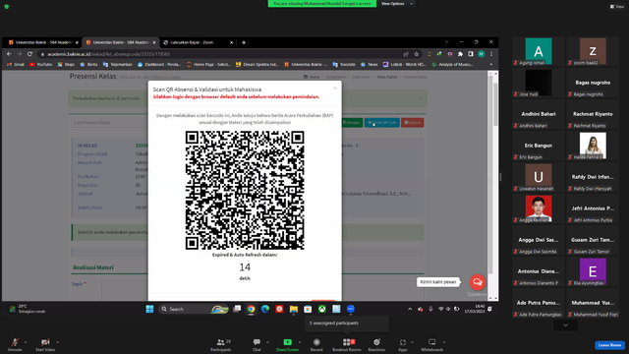Open the YouTube bookmark

(x=41, y=64)
